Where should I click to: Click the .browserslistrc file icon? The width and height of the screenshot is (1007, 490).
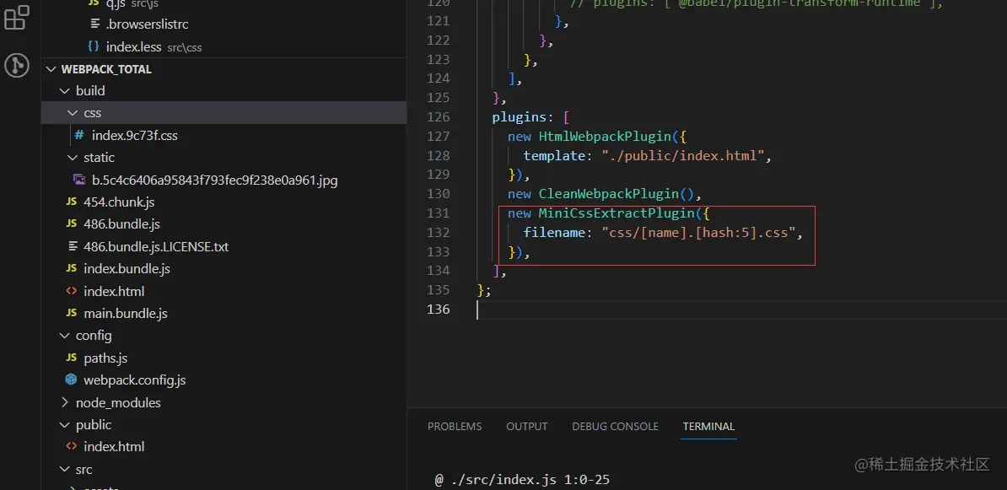95,24
